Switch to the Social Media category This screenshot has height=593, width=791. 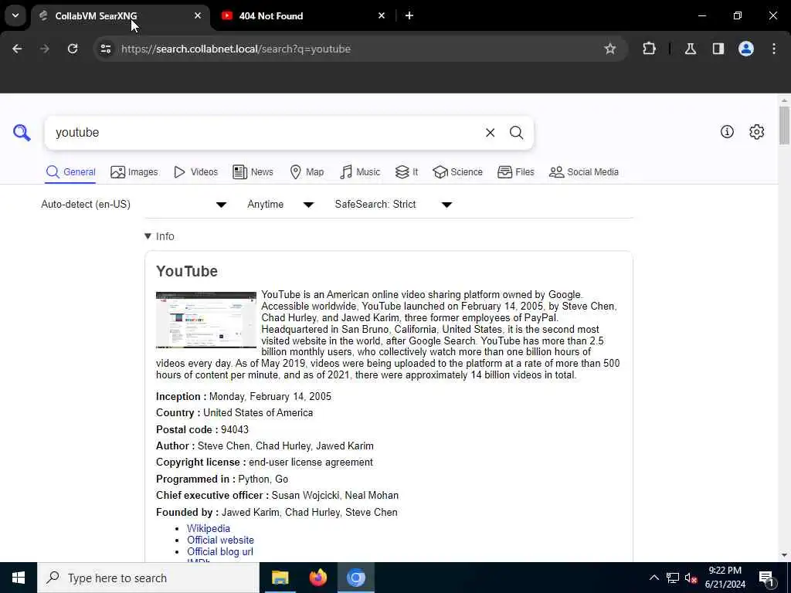tap(584, 172)
